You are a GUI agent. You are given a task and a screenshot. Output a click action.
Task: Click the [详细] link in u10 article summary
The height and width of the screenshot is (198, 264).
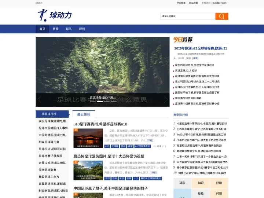(150, 140)
